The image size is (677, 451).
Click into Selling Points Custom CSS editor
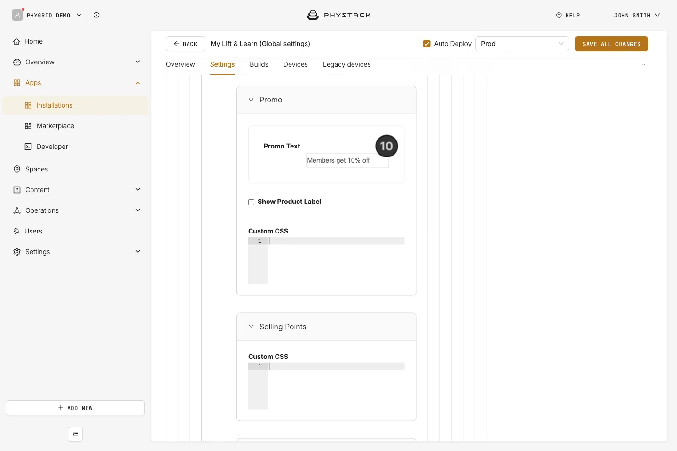tap(326, 386)
